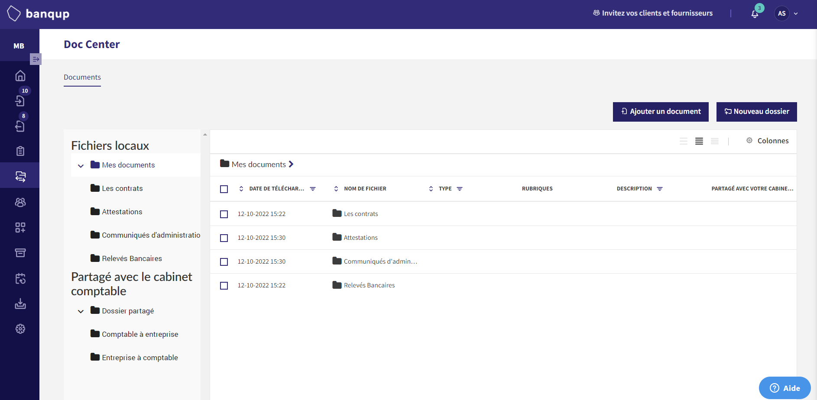
Task: Open the apps grid icon in sidebar
Action: point(20,227)
